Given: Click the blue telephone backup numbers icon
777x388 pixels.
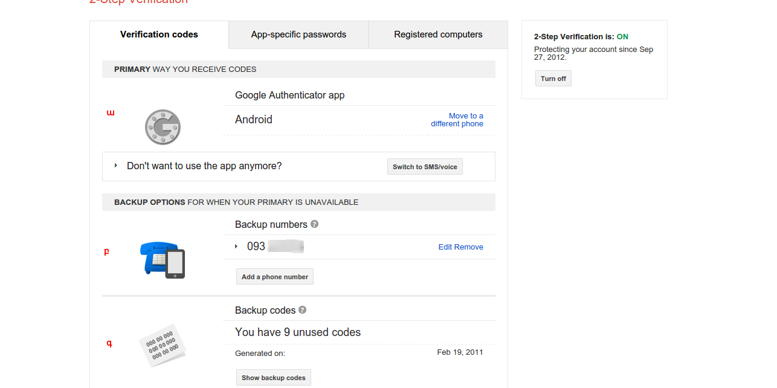Looking at the screenshot, I should tap(162, 259).
